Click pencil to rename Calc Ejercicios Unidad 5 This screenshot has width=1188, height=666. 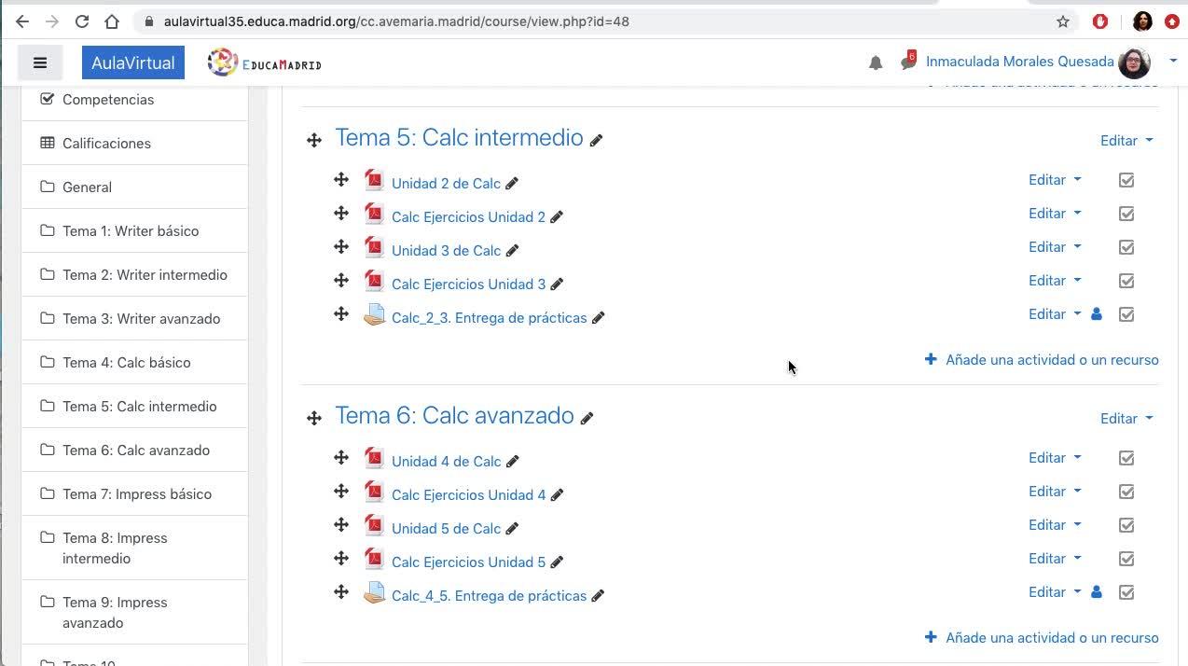pos(557,562)
